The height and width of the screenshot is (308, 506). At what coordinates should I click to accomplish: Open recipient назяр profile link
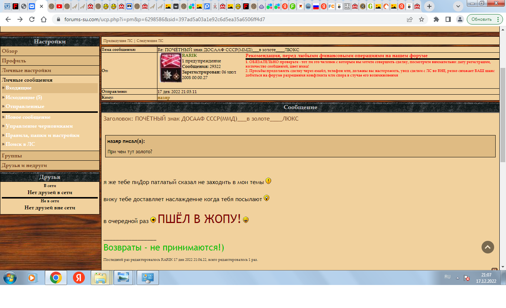click(x=164, y=98)
